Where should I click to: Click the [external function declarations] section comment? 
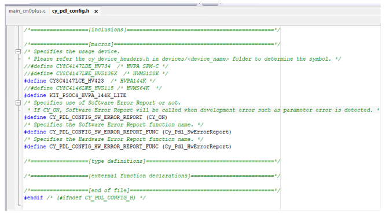152,176
